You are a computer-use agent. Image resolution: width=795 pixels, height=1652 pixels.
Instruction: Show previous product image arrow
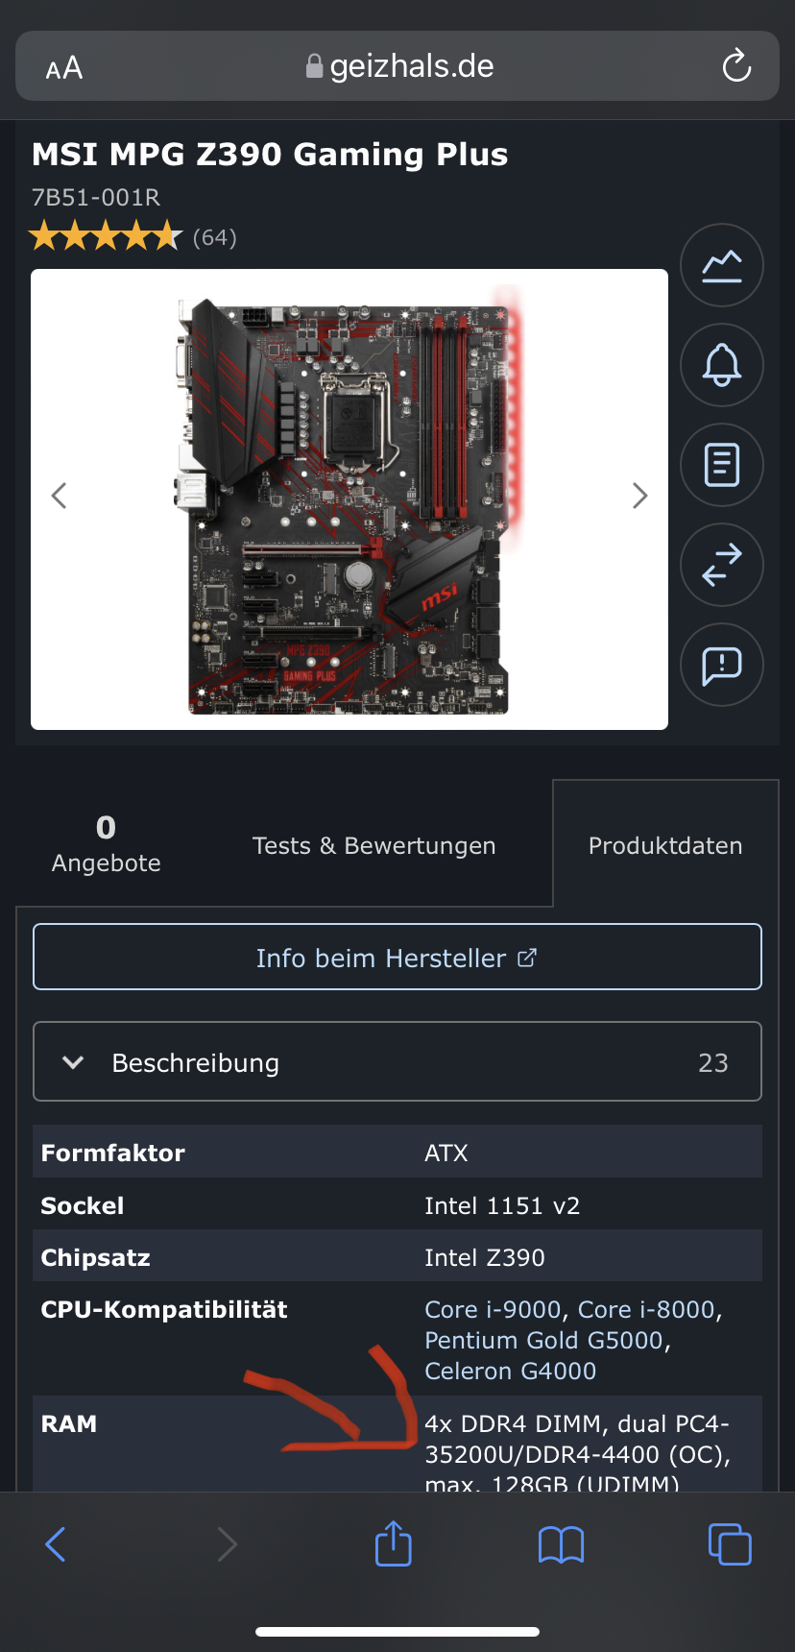[59, 496]
